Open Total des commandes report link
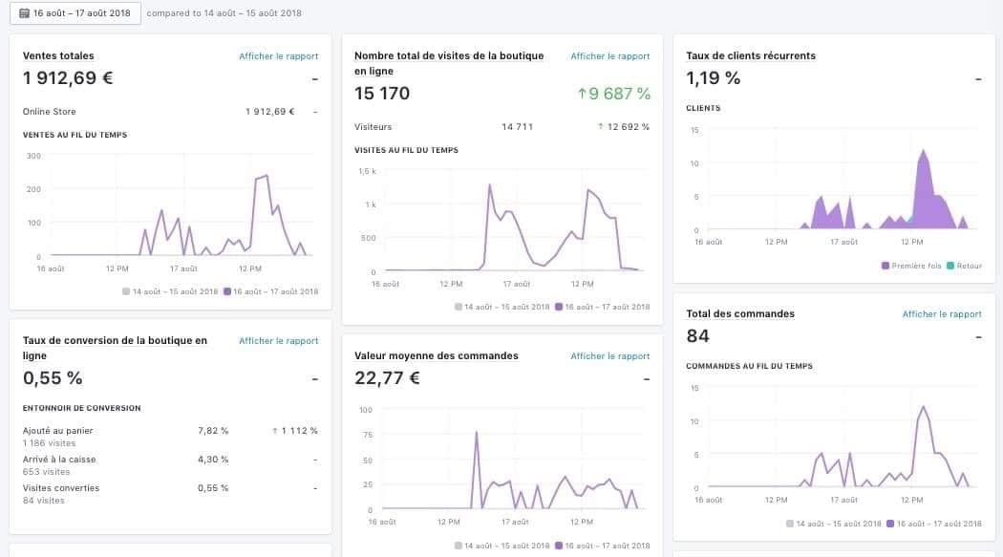The height and width of the screenshot is (557, 1003). pos(942,314)
